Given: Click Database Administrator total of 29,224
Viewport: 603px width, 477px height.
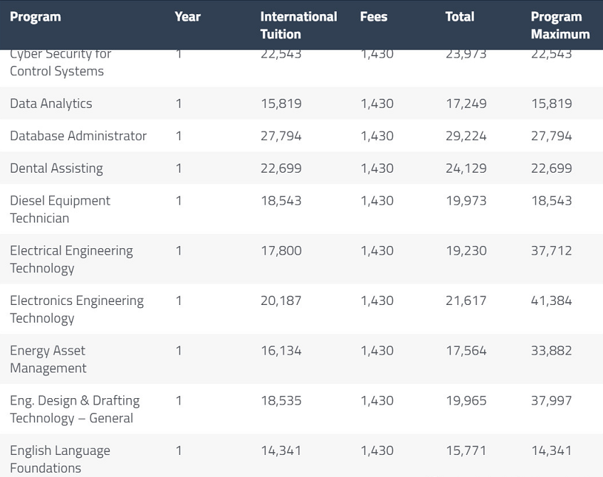Looking at the screenshot, I should [466, 136].
